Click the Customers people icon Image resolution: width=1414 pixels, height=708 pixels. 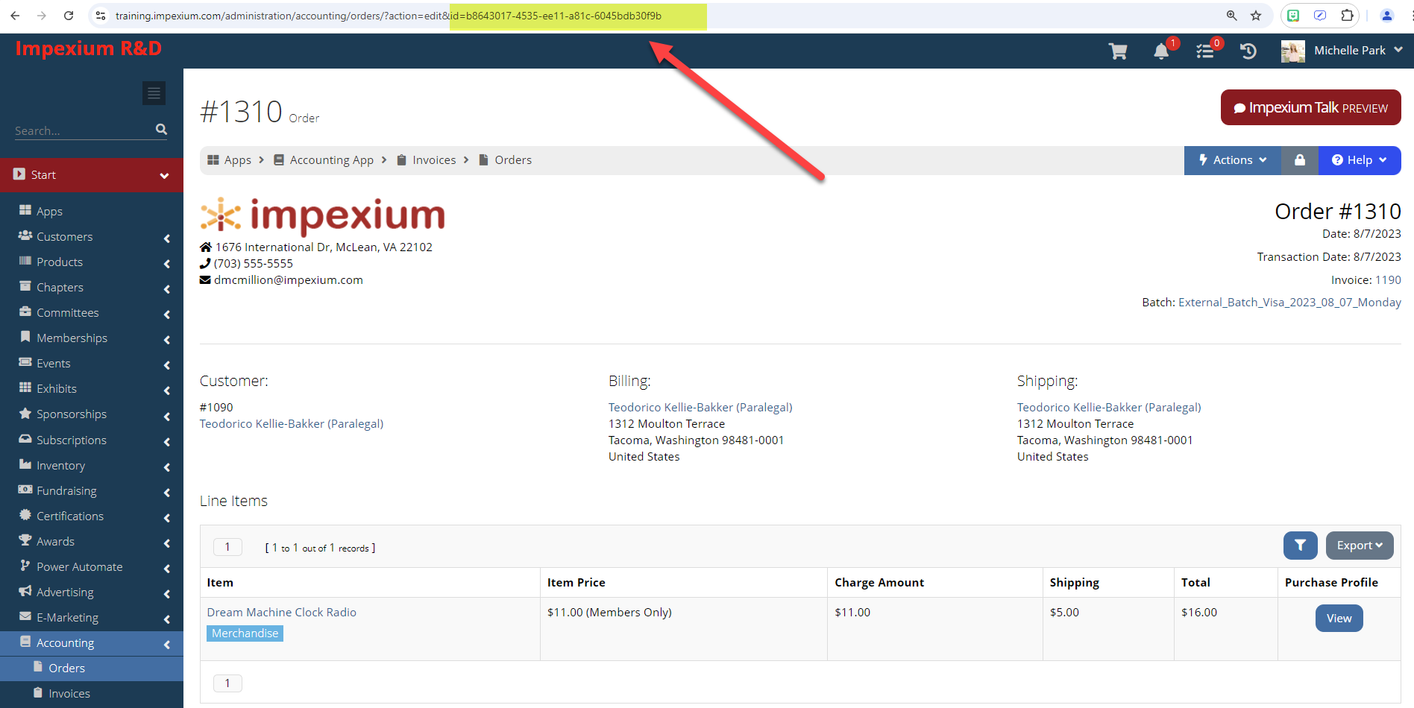[25, 236]
